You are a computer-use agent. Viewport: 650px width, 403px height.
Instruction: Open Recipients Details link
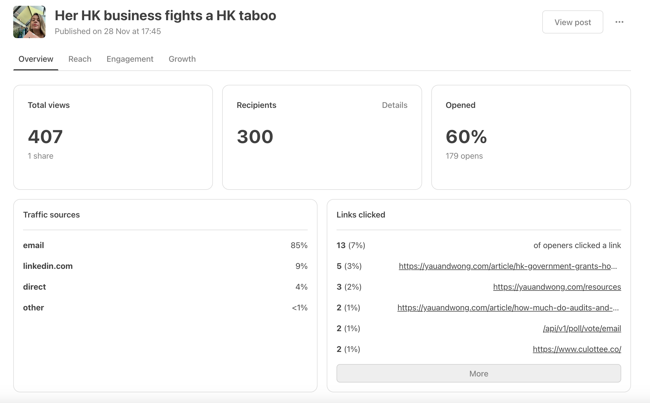tap(394, 105)
